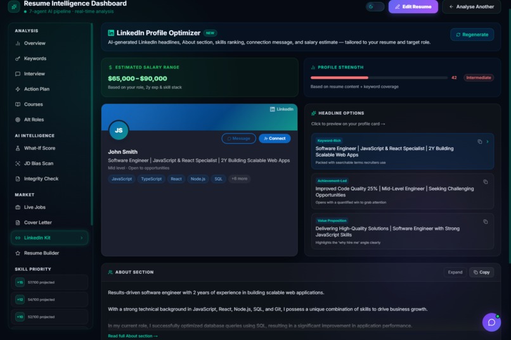This screenshot has height=340, width=511.
Task: Click the Courses book icon
Action: tap(18, 104)
